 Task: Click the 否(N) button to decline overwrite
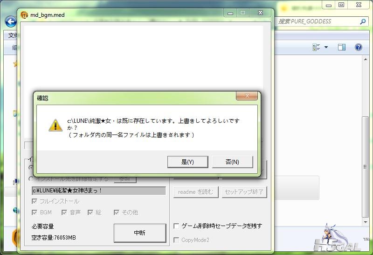(232, 162)
